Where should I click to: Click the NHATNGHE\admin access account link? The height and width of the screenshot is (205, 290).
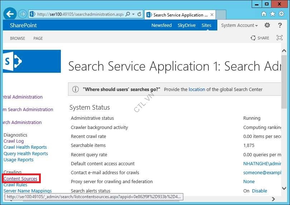coord(262,164)
